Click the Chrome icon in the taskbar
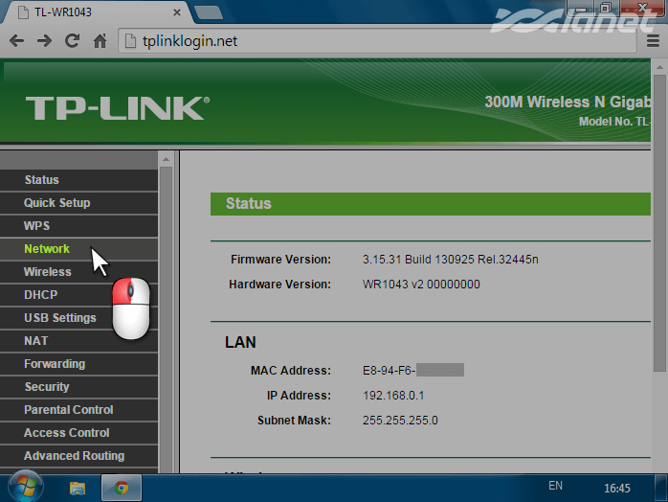Image resolution: width=668 pixels, height=502 pixels. 122,487
